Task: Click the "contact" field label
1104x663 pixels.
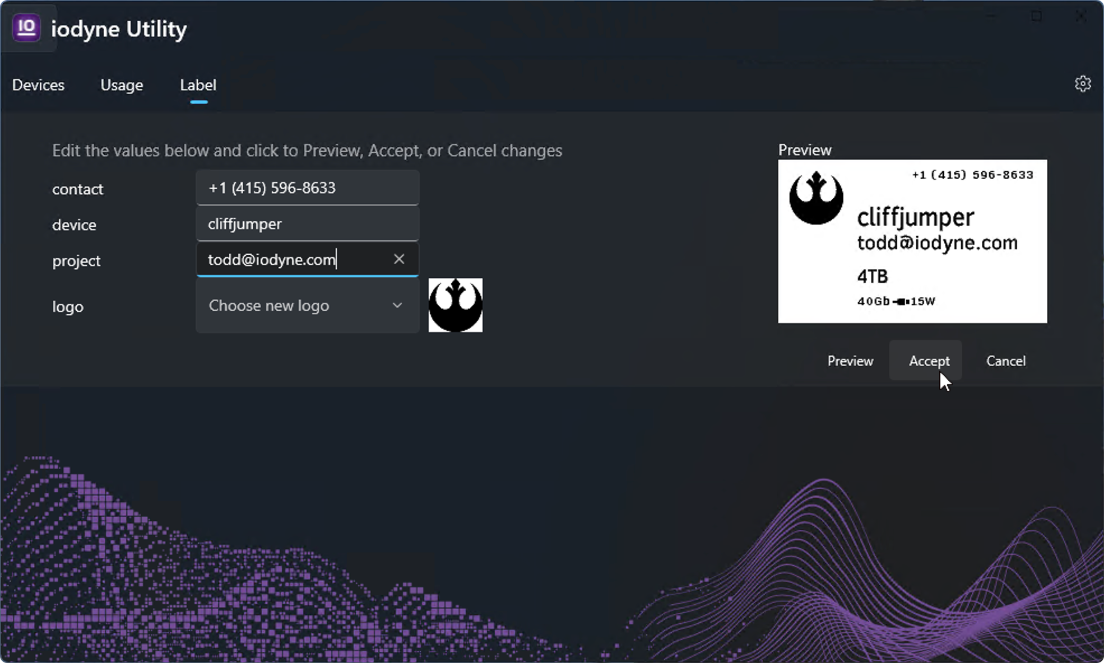Action: 77,189
